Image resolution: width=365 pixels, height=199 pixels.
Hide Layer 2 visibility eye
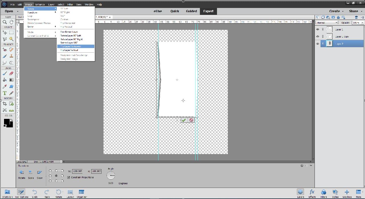click(318, 44)
